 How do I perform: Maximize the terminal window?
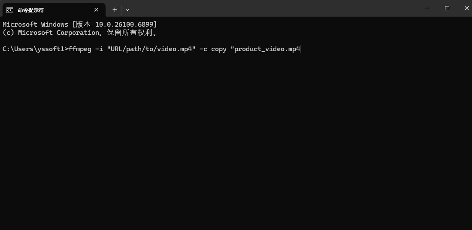(447, 8)
